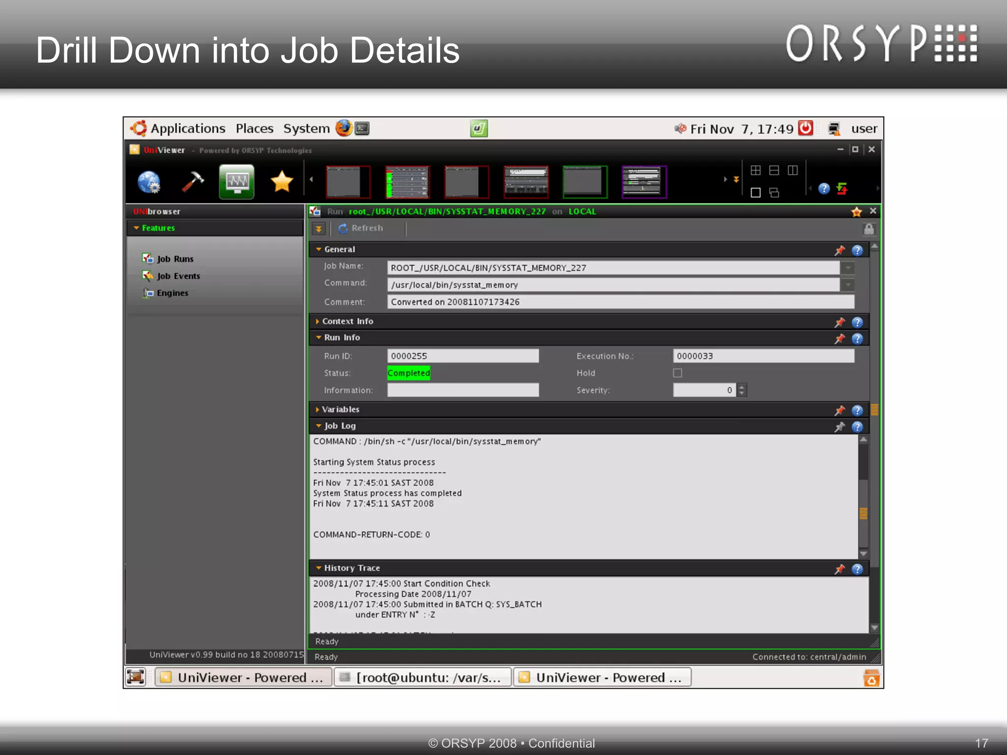Expand the Context Info section

pyautogui.click(x=318, y=321)
